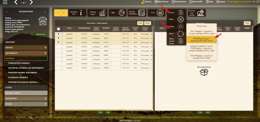Open ANIMAL GROUP section
This screenshot has width=260, height=122.
tap(26, 93)
